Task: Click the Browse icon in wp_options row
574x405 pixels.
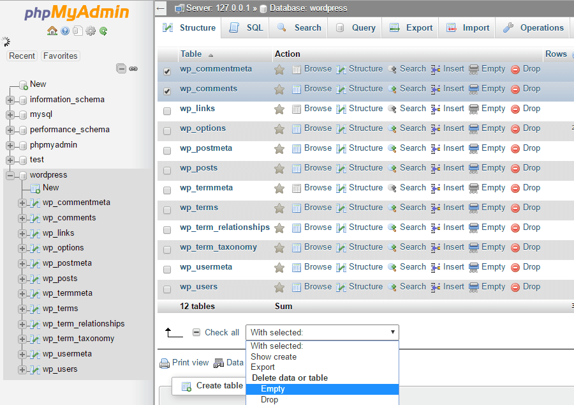Action: (297, 128)
